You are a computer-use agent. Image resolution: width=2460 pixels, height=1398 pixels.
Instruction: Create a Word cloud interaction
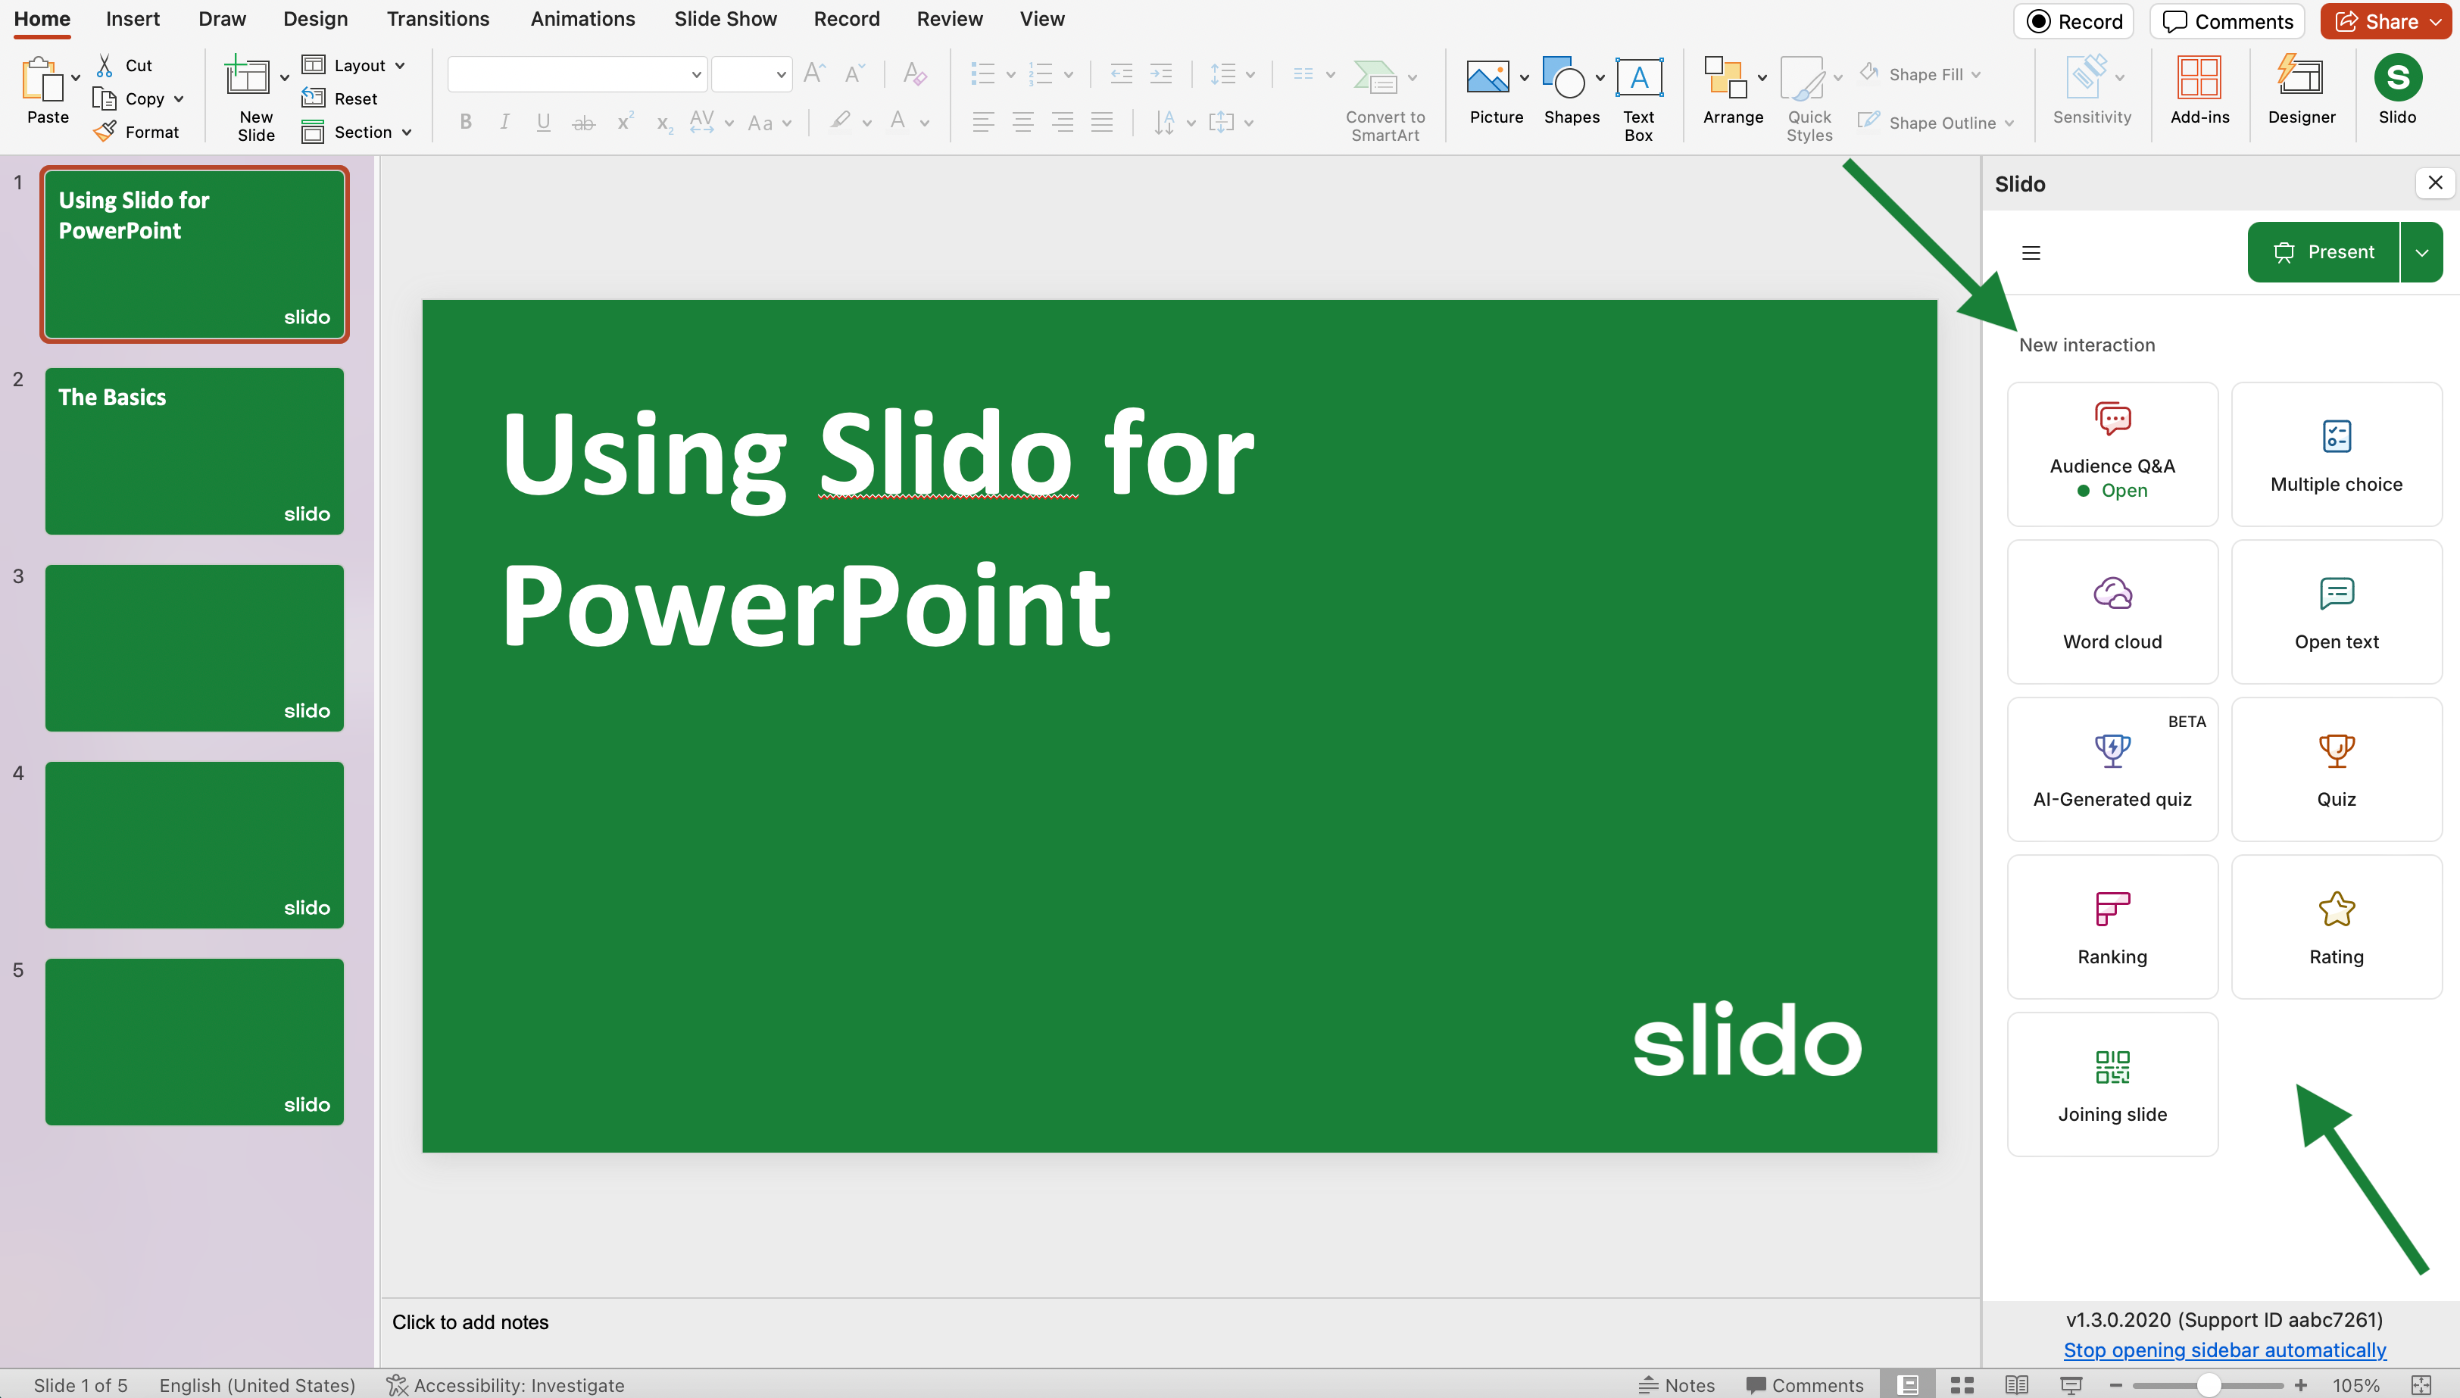click(x=2112, y=612)
